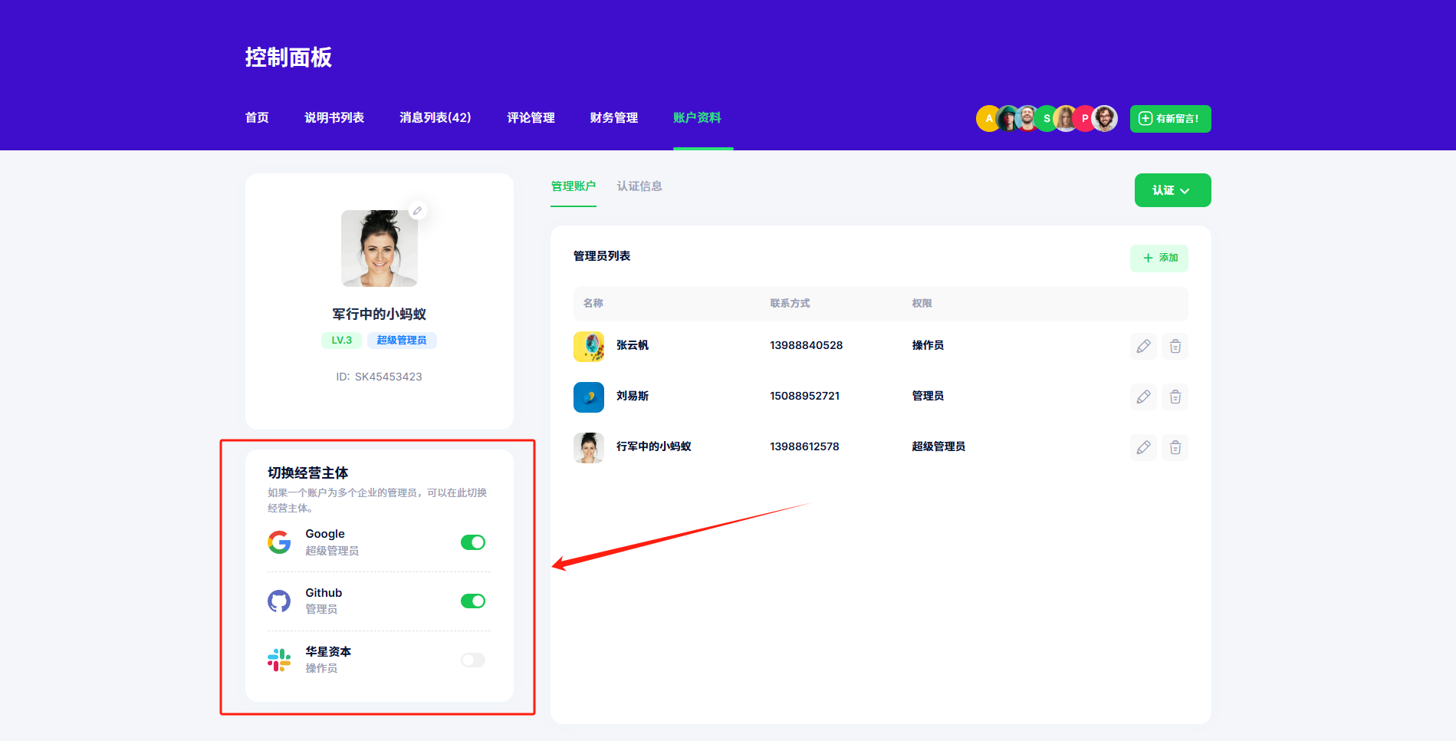Click the Google logo icon
This screenshot has height=741, width=1456.
279,542
